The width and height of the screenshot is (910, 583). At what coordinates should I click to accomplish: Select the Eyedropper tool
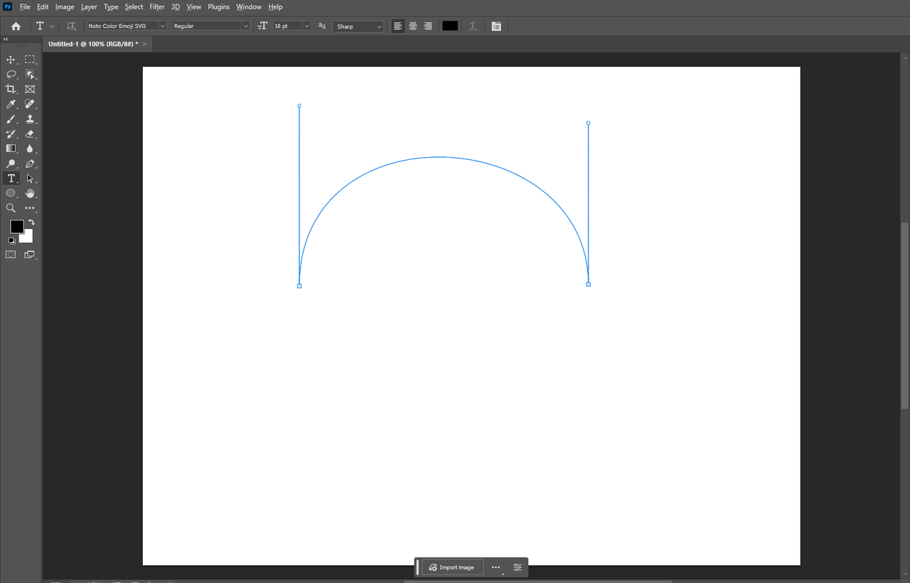[x=11, y=104]
